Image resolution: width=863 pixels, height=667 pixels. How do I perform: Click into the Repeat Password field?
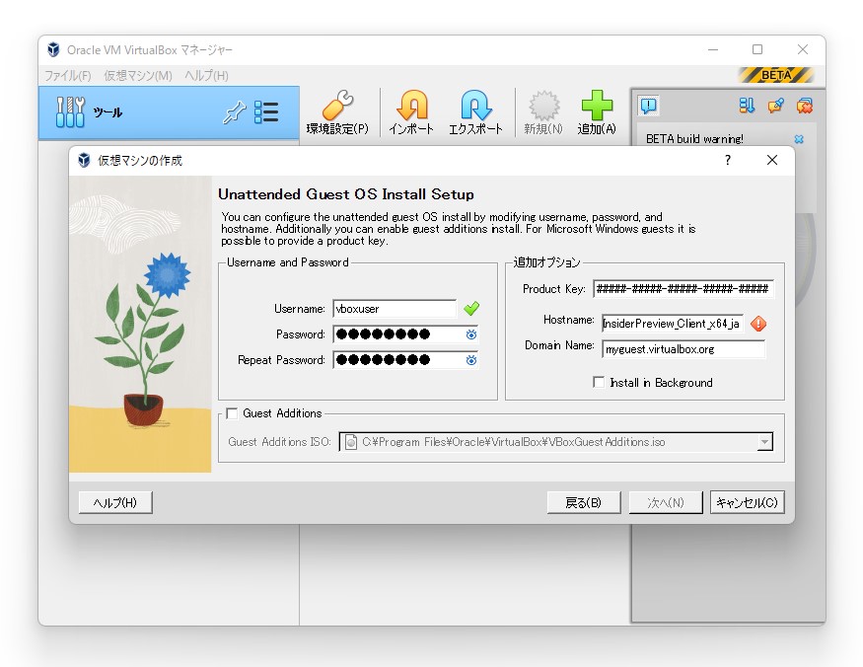405,360
